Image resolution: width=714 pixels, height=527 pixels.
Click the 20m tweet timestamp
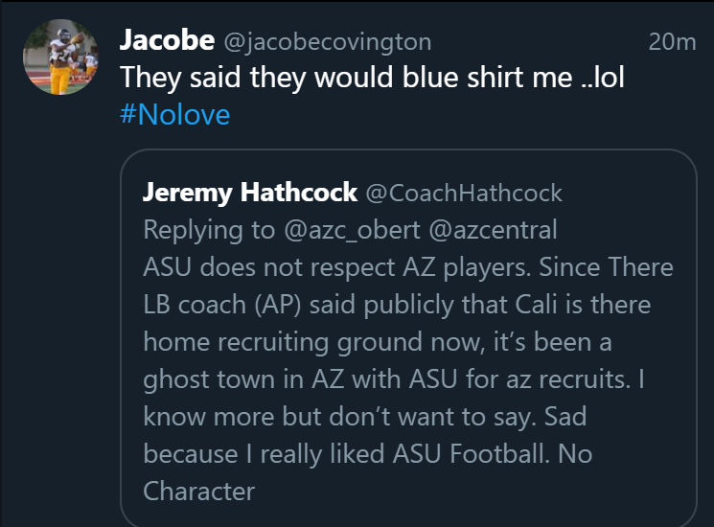pyautogui.click(x=672, y=42)
